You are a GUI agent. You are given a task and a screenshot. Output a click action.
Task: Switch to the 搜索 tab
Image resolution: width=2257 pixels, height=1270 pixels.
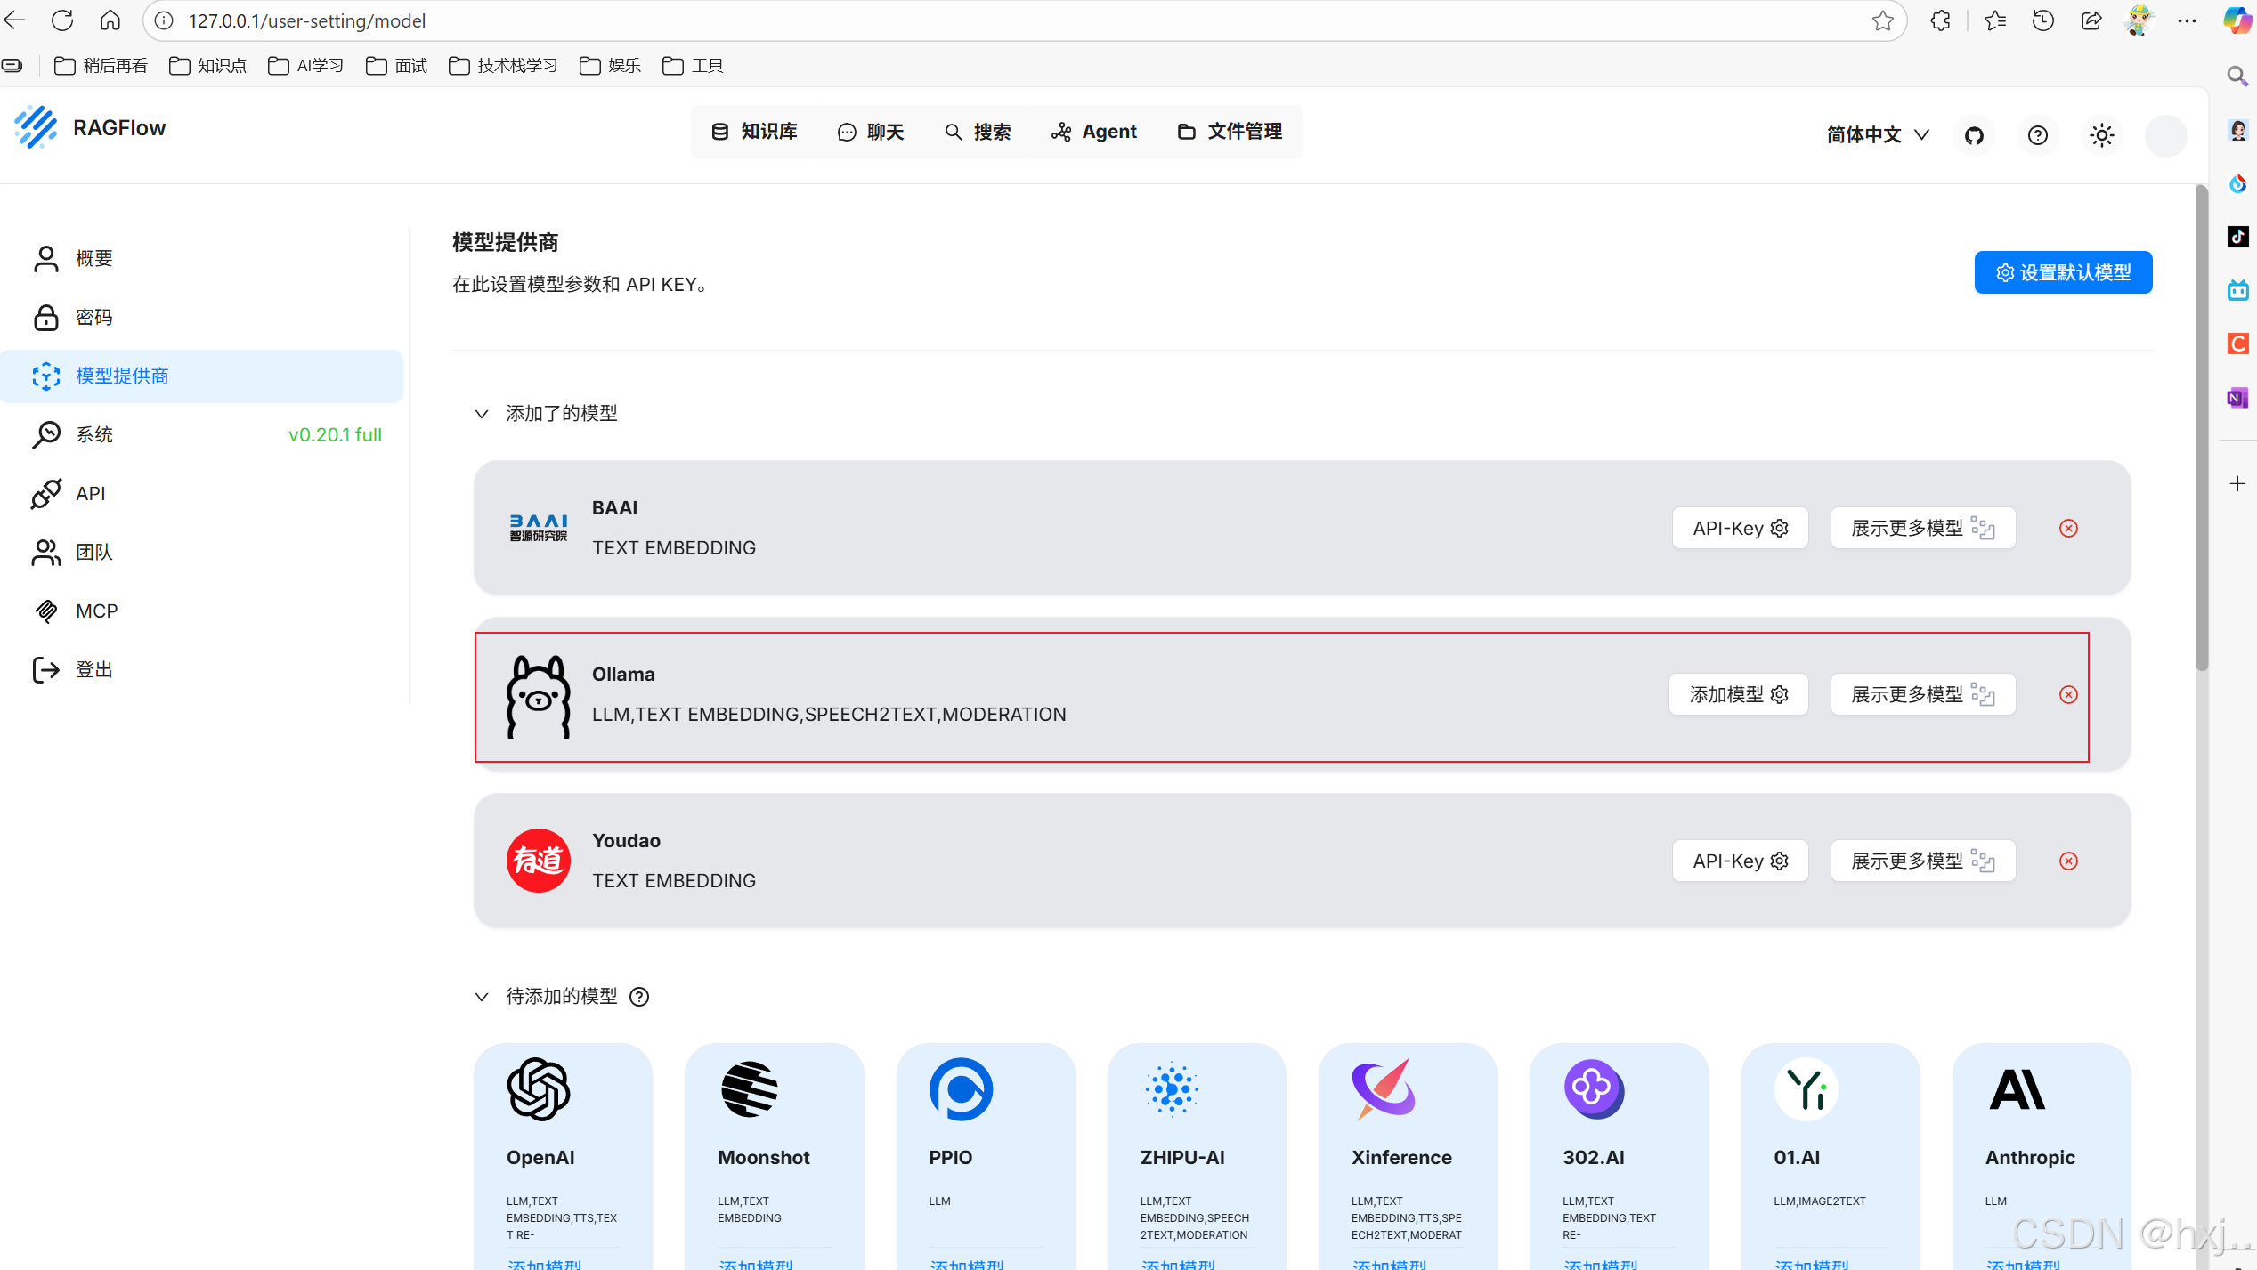click(978, 132)
